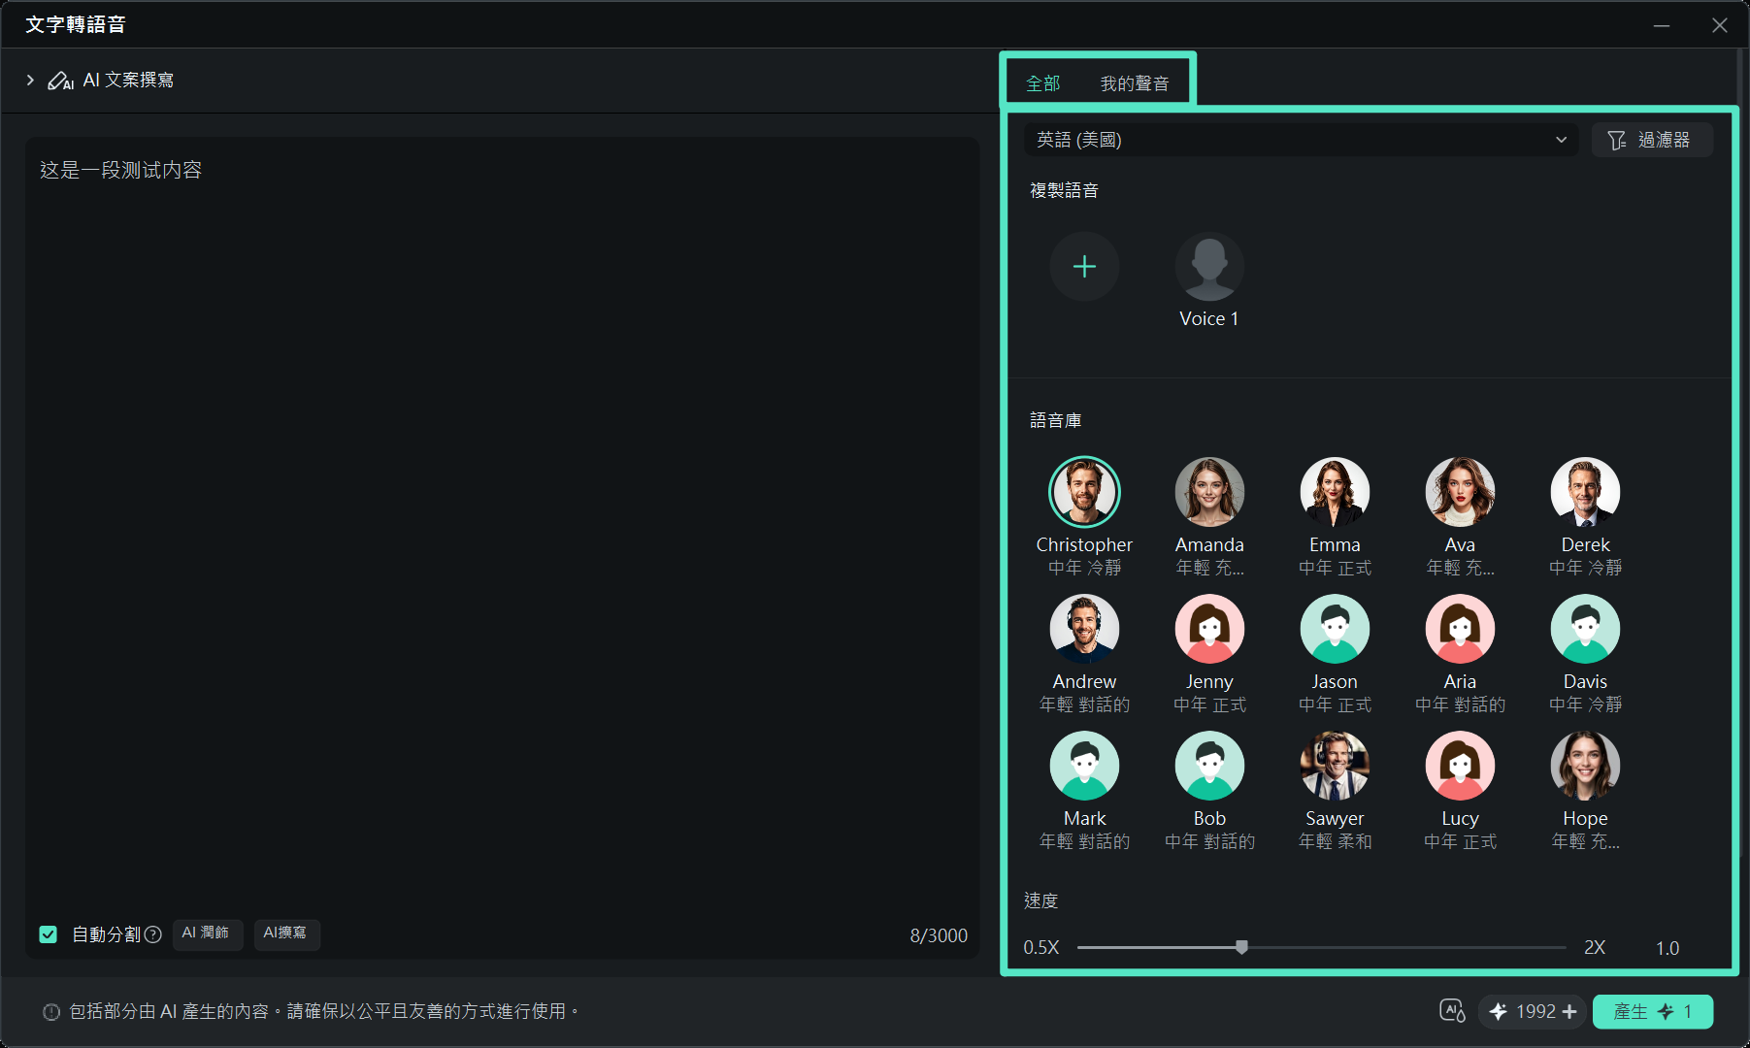Image resolution: width=1750 pixels, height=1048 pixels.
Task: Click the speed slider handle
Action: (x=1241, y=947)
